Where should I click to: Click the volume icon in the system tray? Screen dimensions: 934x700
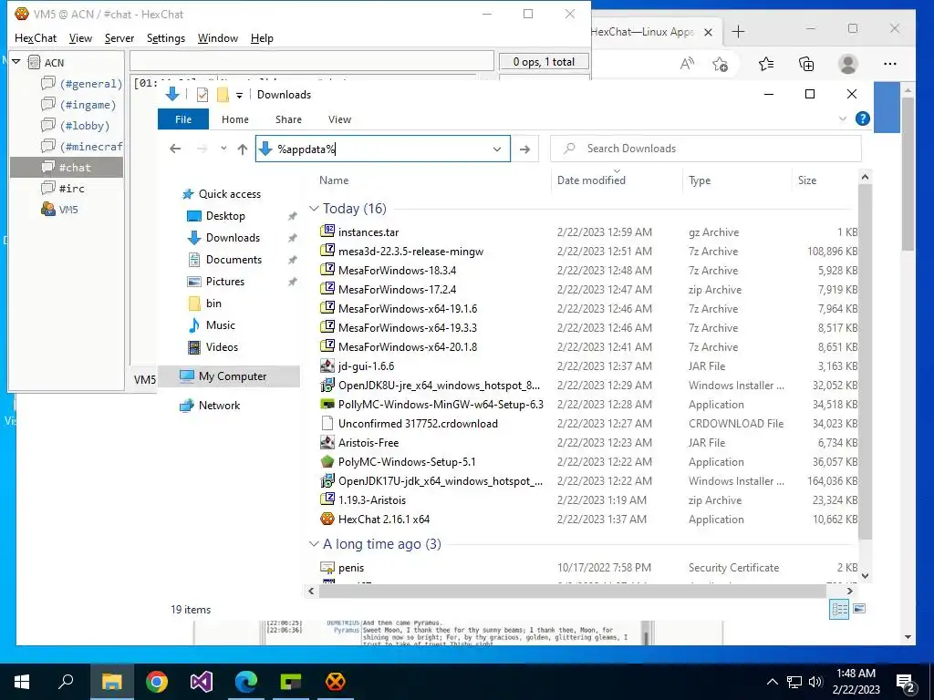pos(815,682)
